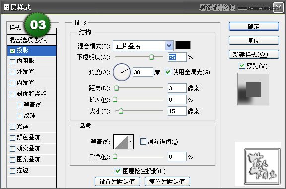The image size is (286, 189).
Task: Select the 内阴影 list entry label
Action: click(25, 61)
